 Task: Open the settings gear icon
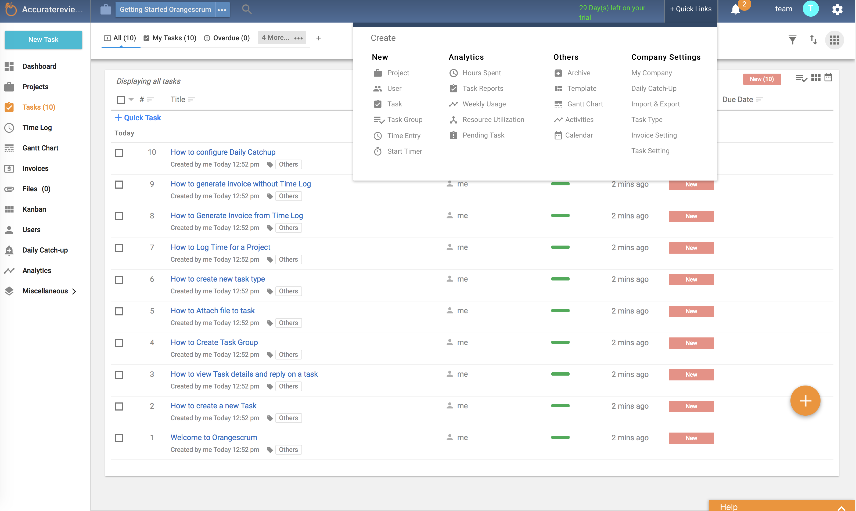coord(837,9)
